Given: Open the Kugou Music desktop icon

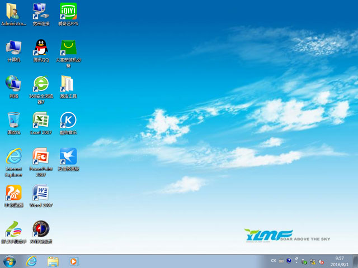Looking at the screenshot, I should tap(68, 120).
